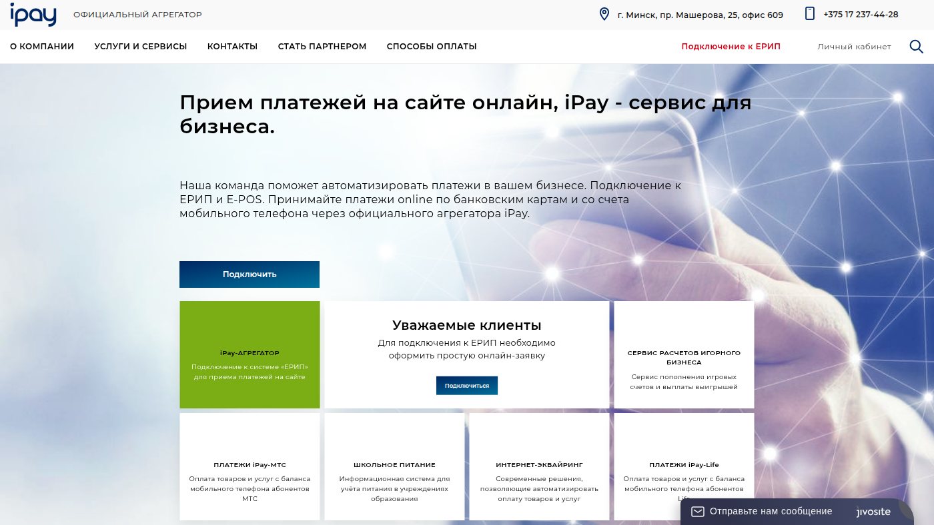Click ОФИЦИАЛЬНЫЙ АГРЕГАТОР header text
The image size is (934, 525).
[137, 15]
